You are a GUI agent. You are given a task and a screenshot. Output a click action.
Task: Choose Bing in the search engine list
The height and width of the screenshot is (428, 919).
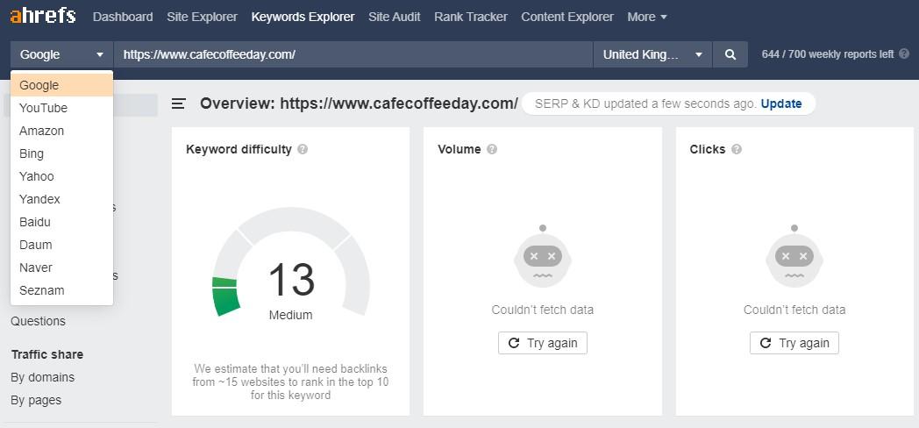click(x=32, y=153)
